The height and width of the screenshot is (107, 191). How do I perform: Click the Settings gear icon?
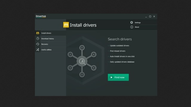pos(132,23)
